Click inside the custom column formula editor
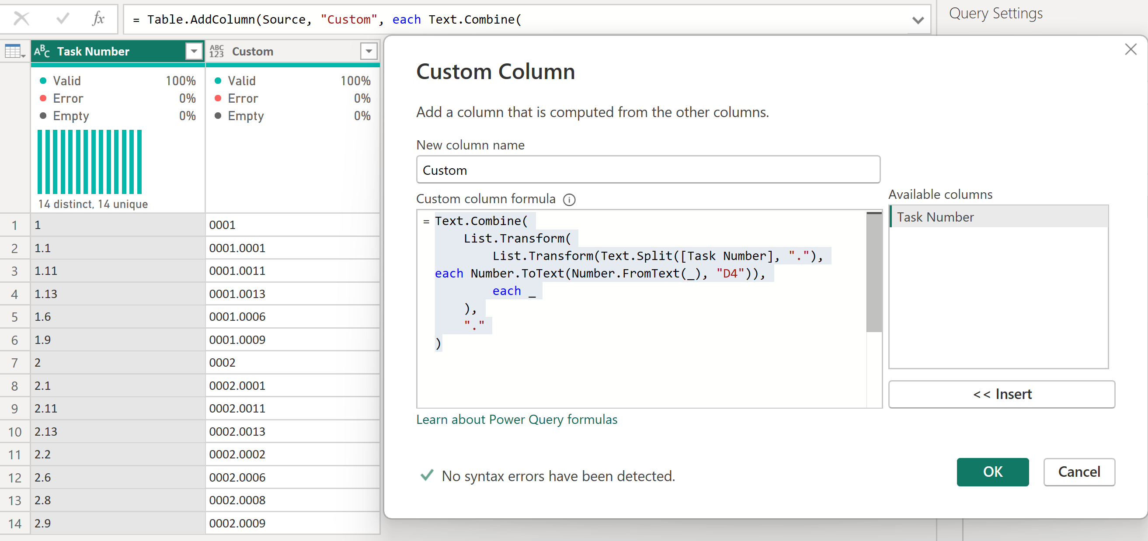 642,309
